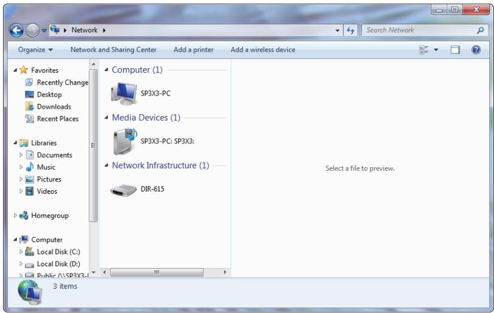Click the Network icon in address bar
494x313 pixels.
pos(55,30)
